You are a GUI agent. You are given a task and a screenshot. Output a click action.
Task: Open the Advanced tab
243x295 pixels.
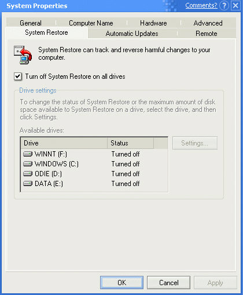[x=208, y=23]
